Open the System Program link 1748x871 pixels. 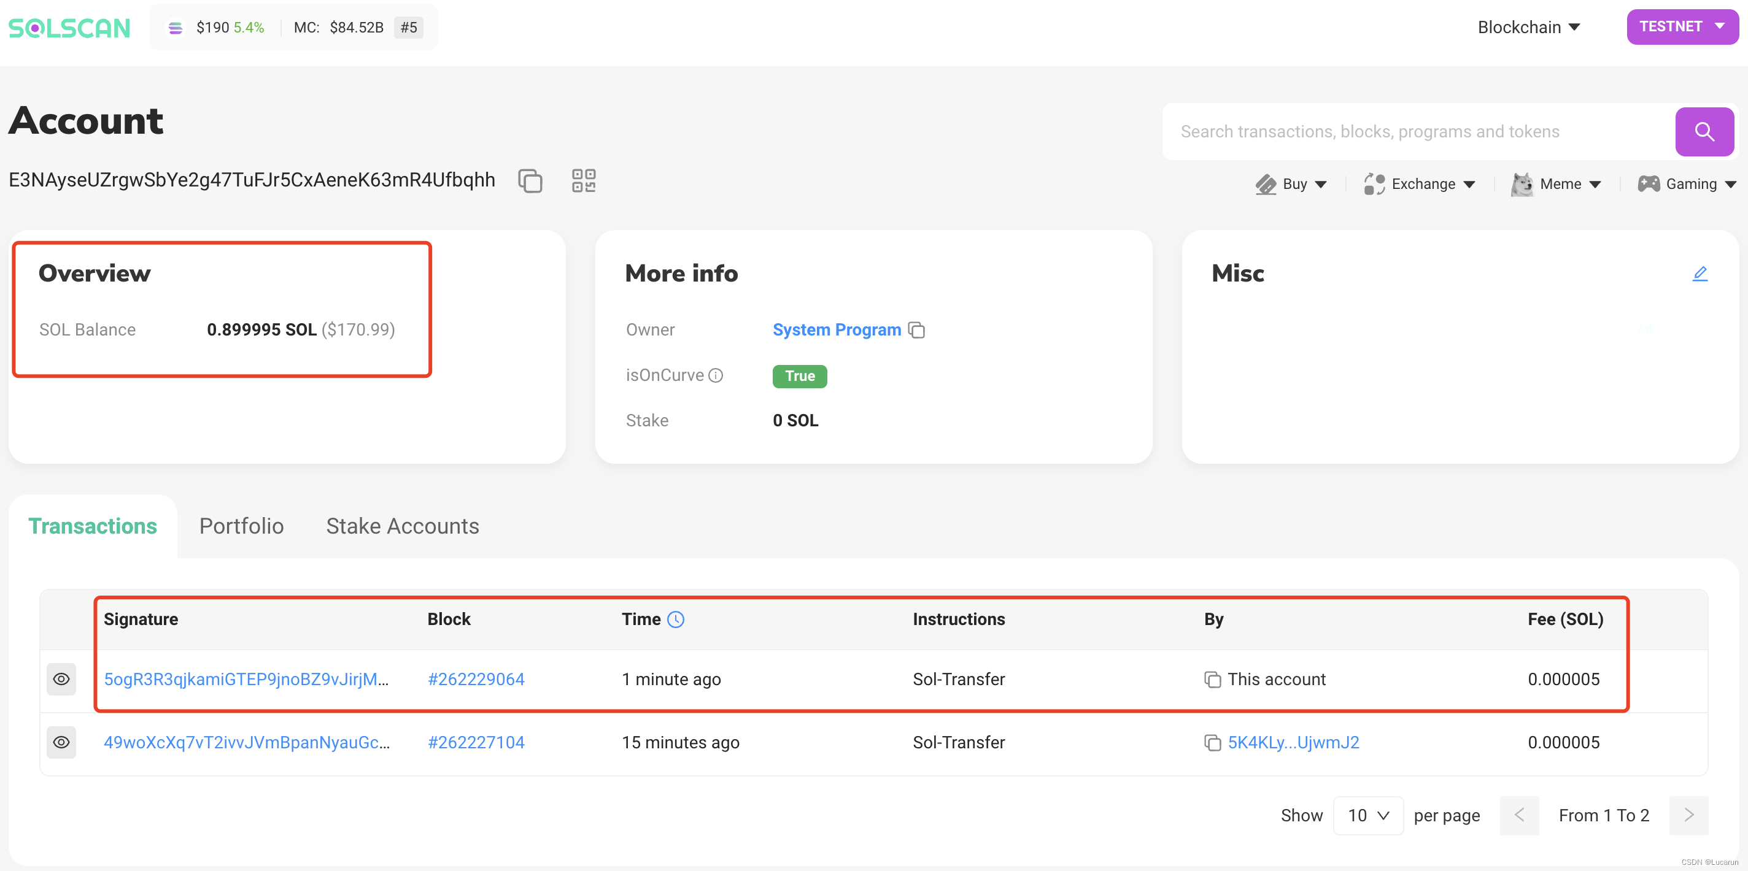[x=836, y=331]
